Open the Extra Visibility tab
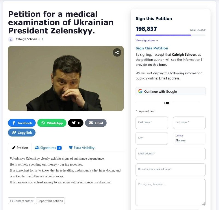This screenshot has height=210, width=219. click(81, 148)
